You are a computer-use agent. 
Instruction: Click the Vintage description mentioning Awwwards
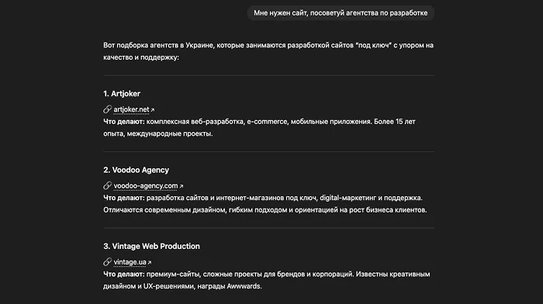(267, 280)
